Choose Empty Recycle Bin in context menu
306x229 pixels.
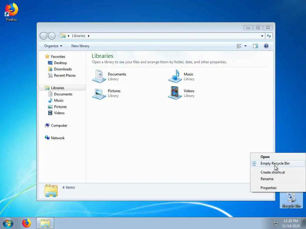(278, 163)
